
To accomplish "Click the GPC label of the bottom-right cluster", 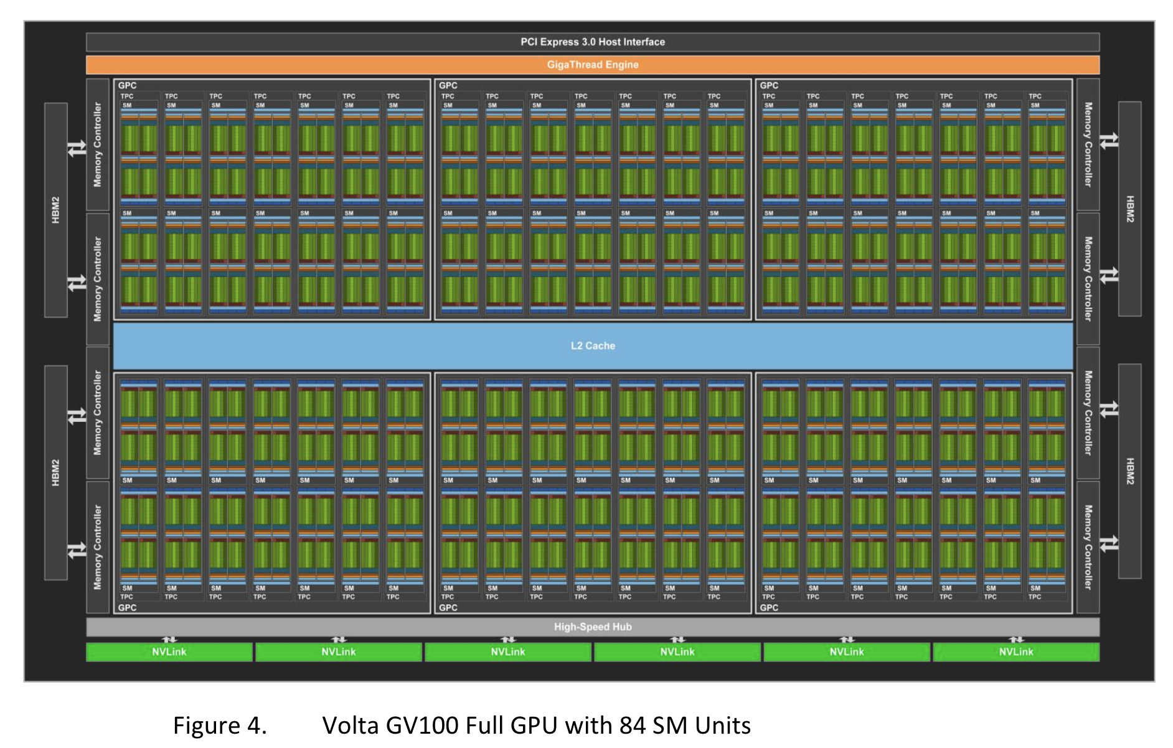I will point(769,607).
